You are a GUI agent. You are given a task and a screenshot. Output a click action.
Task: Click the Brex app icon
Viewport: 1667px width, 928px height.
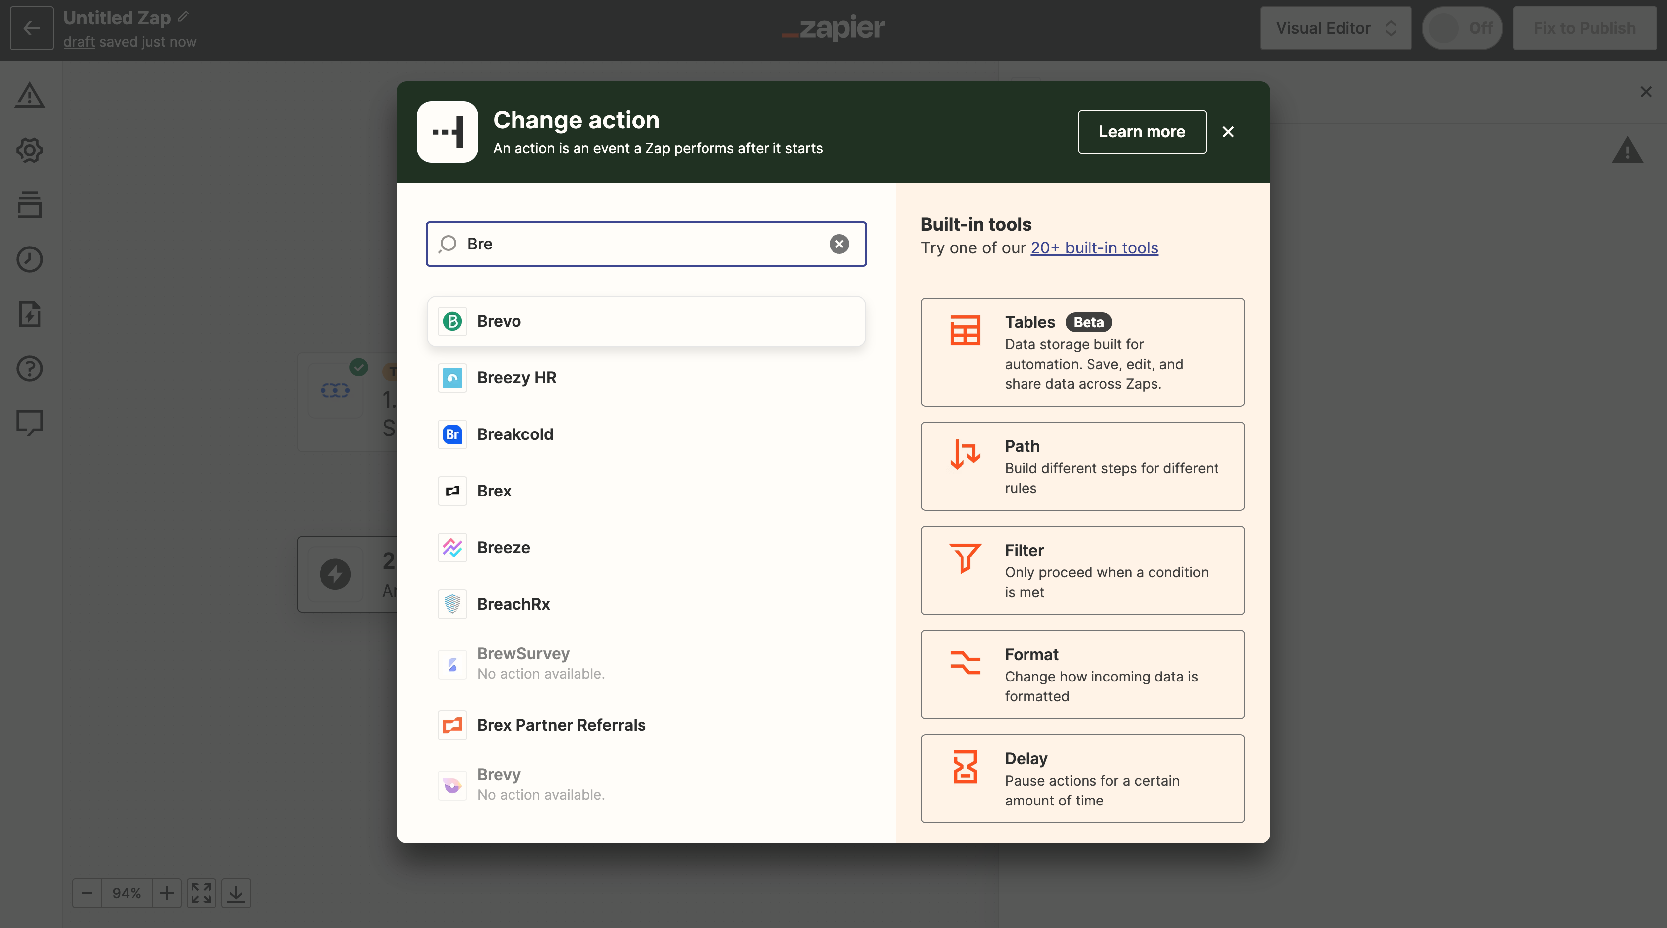[452, 491]
